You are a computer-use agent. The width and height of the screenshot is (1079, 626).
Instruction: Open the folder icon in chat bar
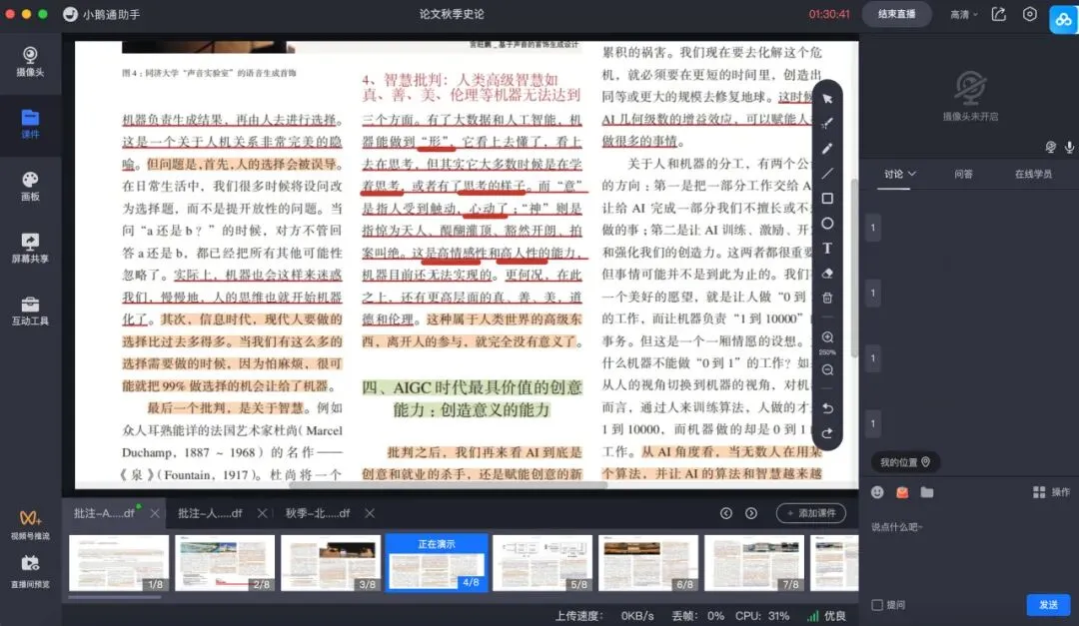(x=927, y=492)
